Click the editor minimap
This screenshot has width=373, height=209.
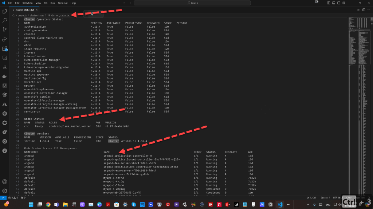359,106
